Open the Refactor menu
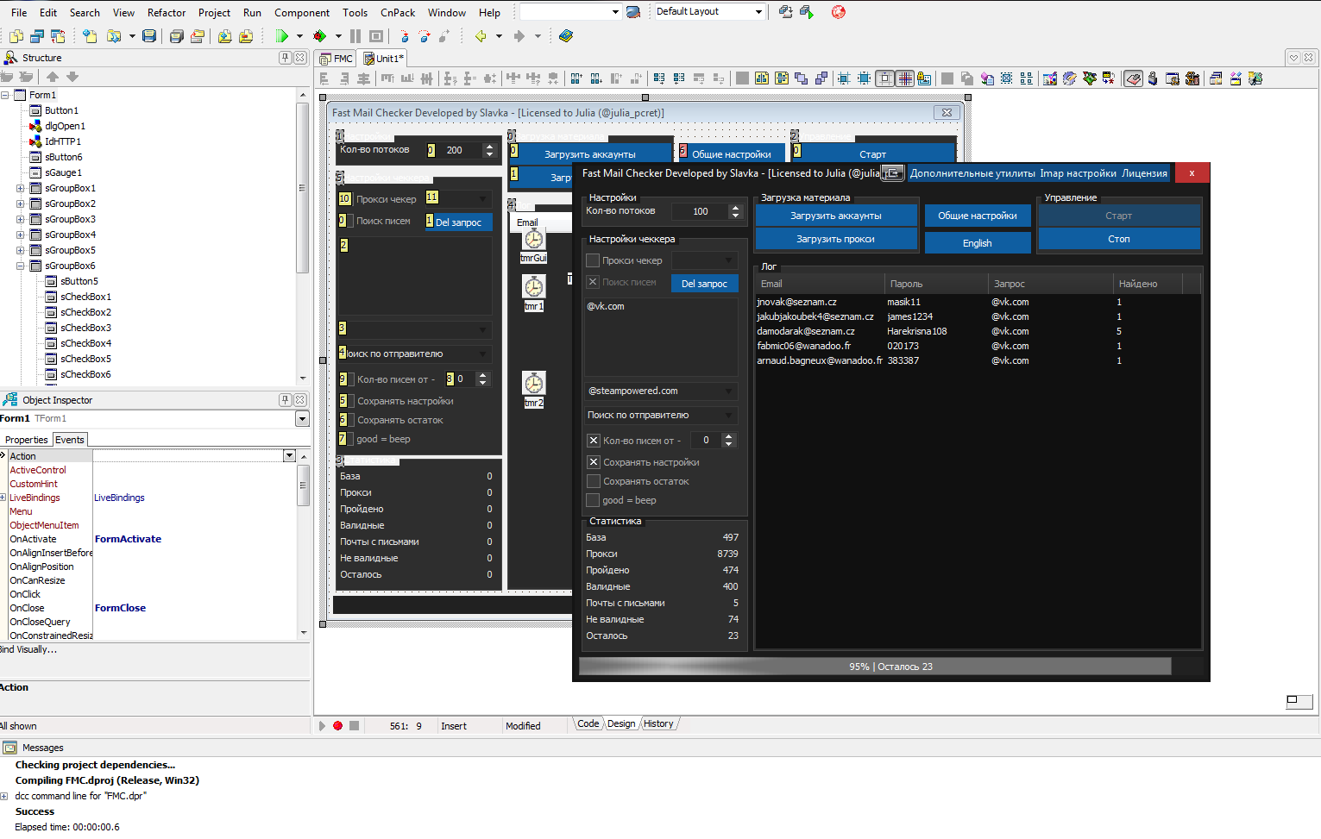 pyautogui.click(x=167, y=12)
